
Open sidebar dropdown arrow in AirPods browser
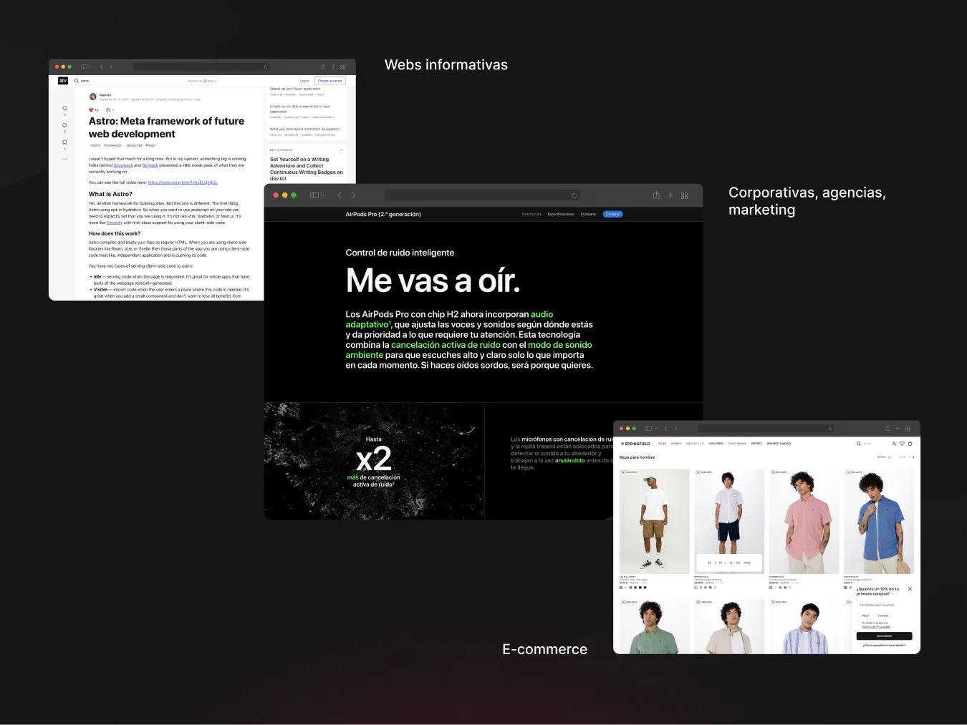[x=324, y=195]
